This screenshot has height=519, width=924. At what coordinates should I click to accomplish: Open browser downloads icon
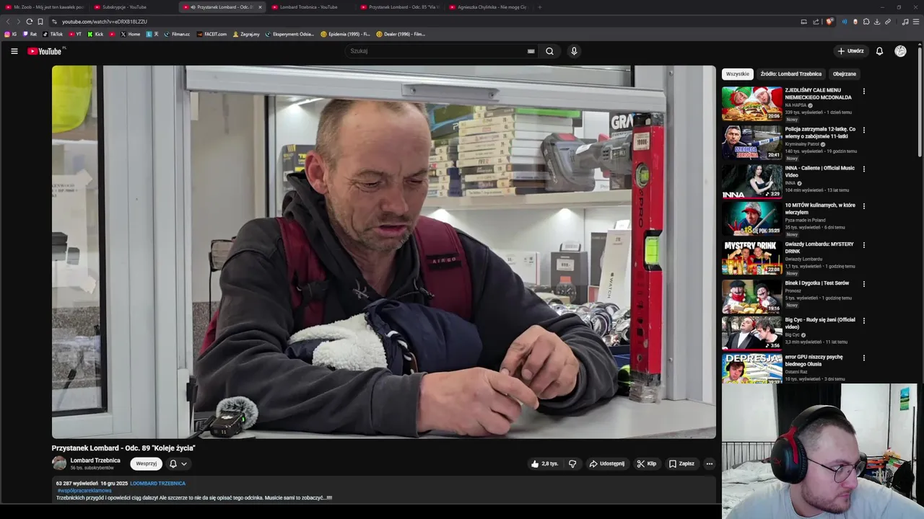coord(877,22)
